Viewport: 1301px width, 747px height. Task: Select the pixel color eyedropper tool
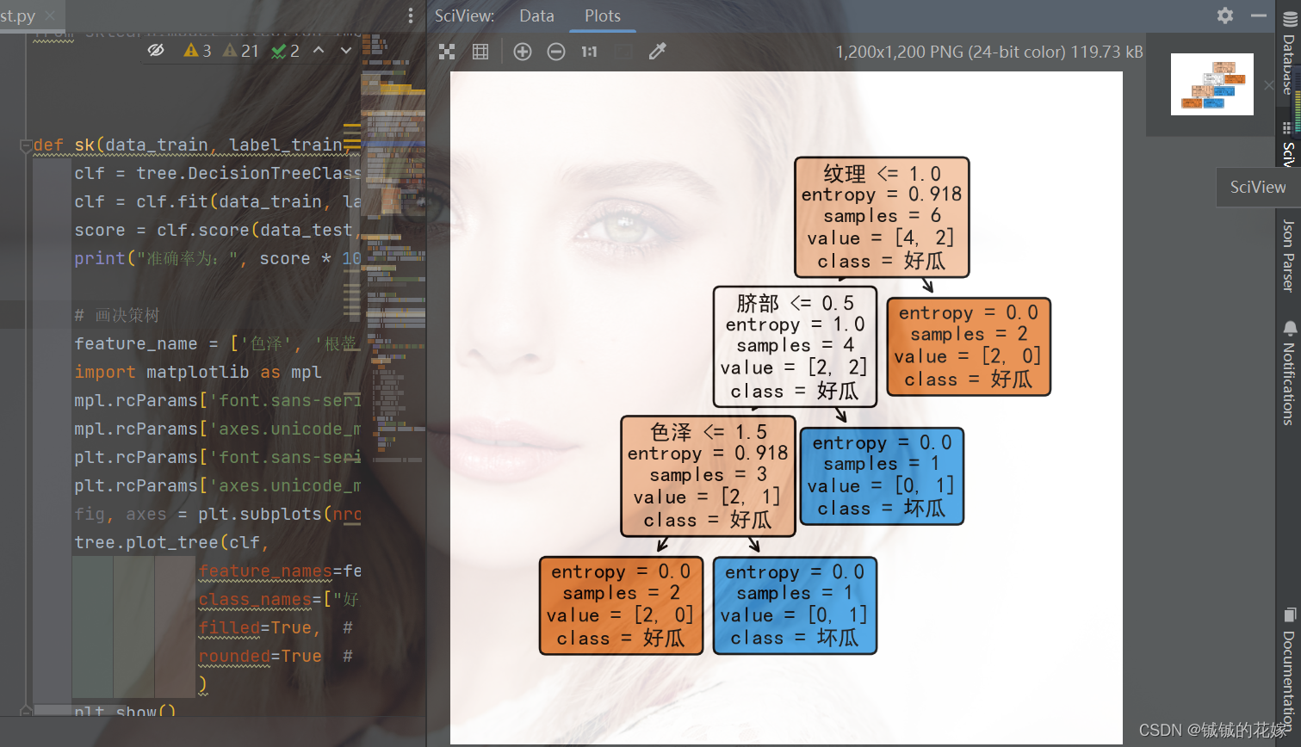[657, 51]
